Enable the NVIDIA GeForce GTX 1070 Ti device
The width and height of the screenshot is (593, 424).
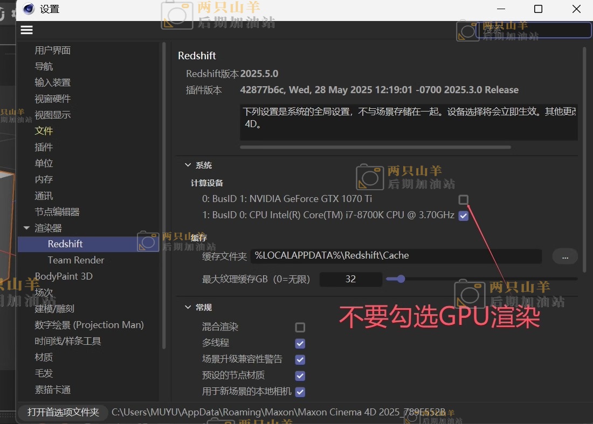pos(463,200)
